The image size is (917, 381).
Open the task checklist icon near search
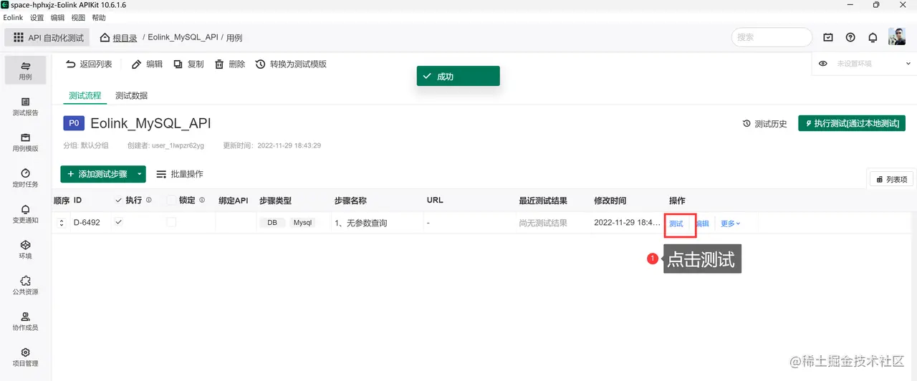(x=828, y=37)
